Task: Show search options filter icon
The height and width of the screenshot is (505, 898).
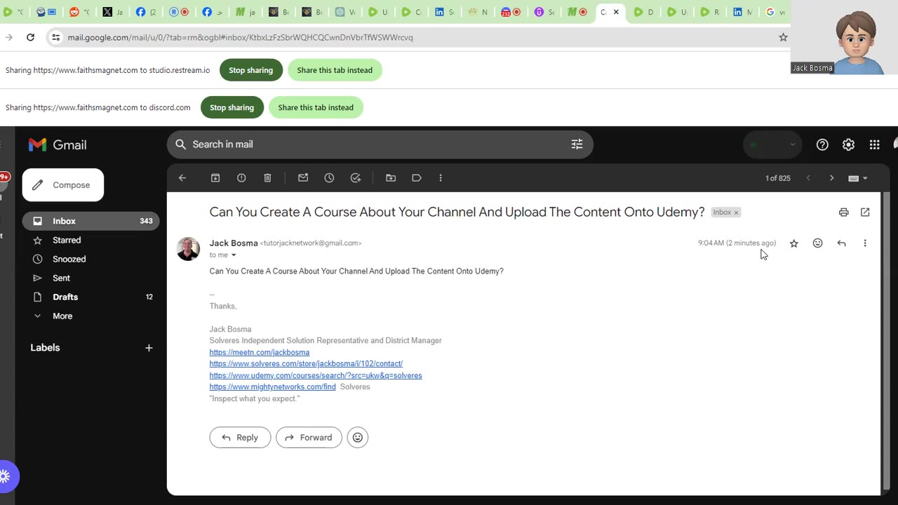Action: pyautogui.click(x=577, y=144)
